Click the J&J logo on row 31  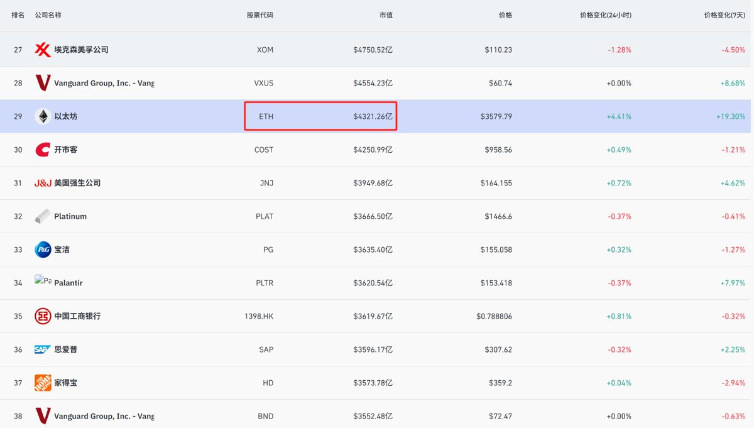pyautogui.click(x=41, y=183)
